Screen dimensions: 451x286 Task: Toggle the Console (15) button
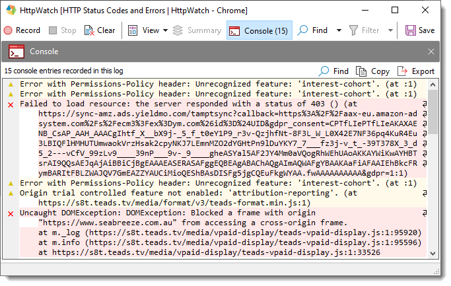[259, 30]
